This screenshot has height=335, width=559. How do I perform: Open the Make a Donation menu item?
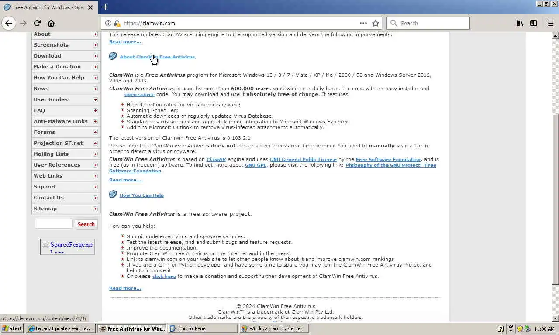click(66, 67)
